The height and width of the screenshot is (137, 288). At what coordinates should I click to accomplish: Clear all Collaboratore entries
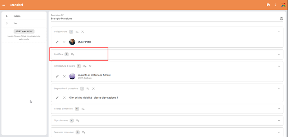coord(82,32)
